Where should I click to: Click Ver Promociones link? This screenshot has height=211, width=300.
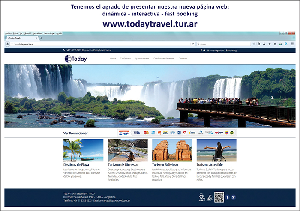click(75, 133)
